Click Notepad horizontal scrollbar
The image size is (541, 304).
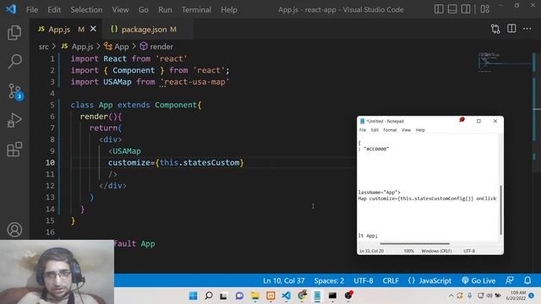pyautogui.click(x=414, y=244)
